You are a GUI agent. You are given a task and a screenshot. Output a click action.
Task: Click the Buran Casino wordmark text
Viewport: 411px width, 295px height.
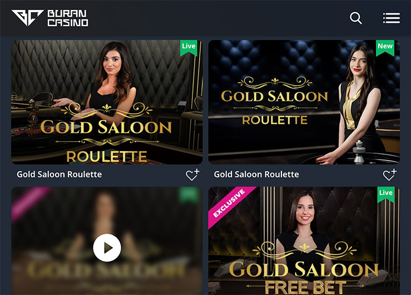68,18
